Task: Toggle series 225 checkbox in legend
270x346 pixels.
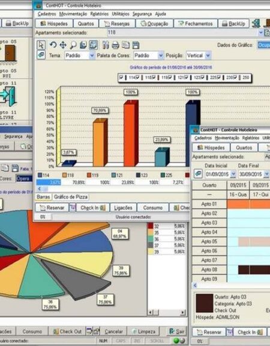Action: coord(202,78)
